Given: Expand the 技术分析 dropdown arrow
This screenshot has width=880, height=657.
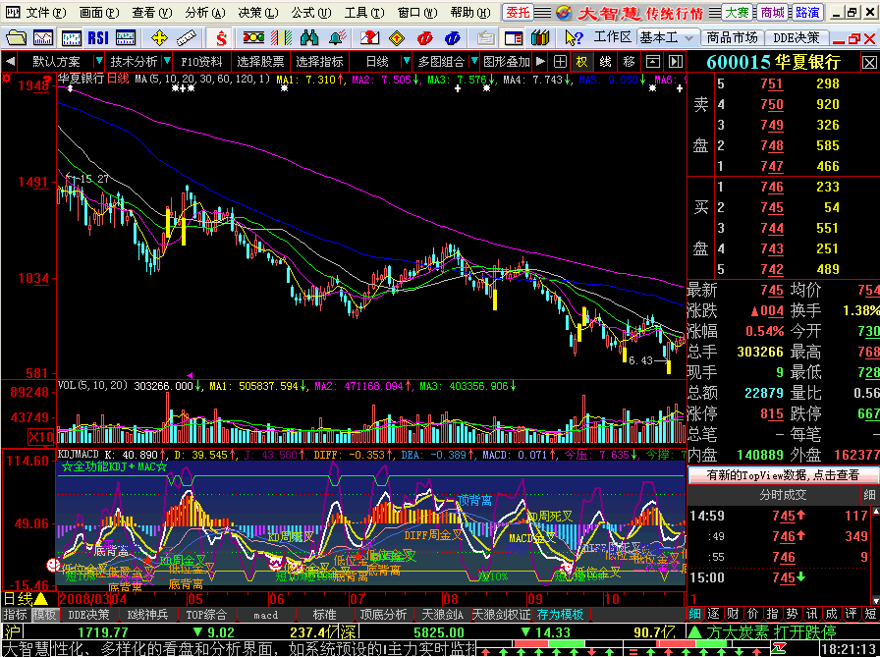Looking at the screenshot, I should pyautogui.click(x=167, y=61).
